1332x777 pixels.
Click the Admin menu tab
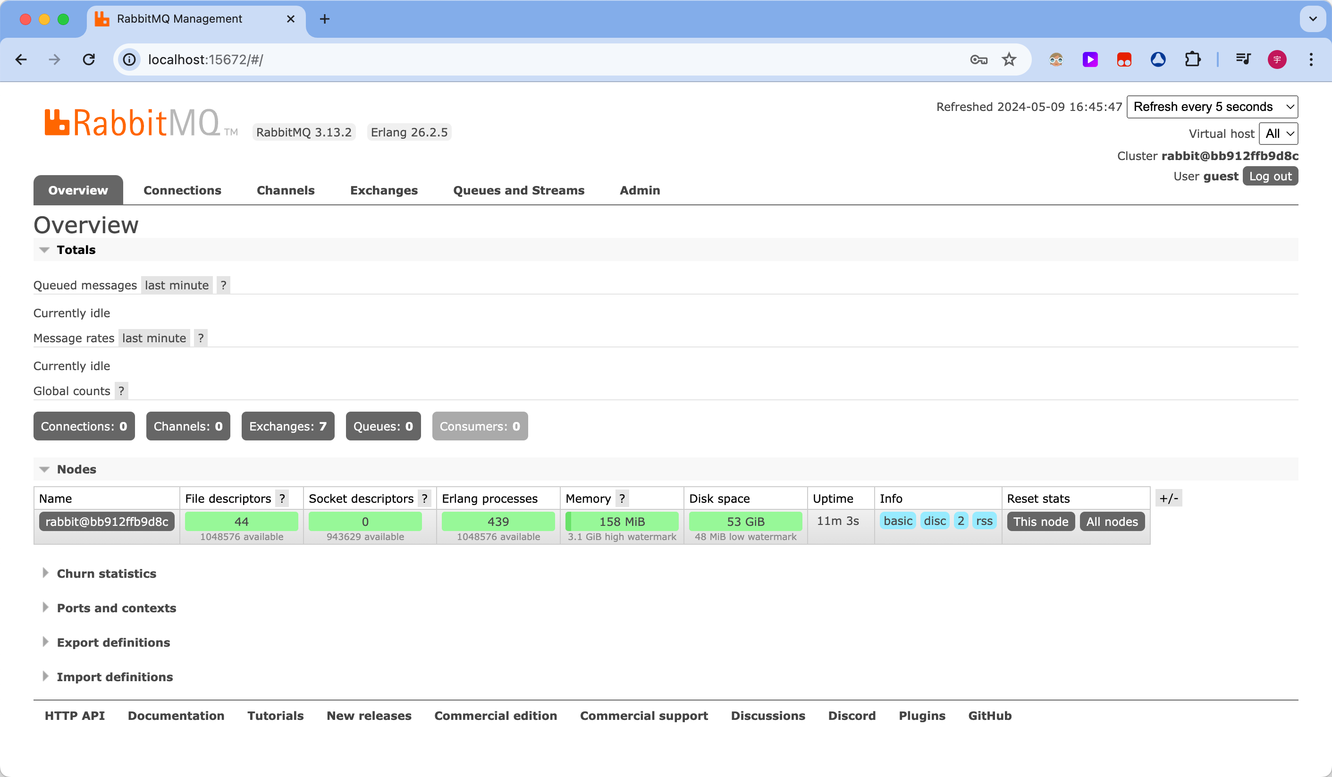pos(641,190)
